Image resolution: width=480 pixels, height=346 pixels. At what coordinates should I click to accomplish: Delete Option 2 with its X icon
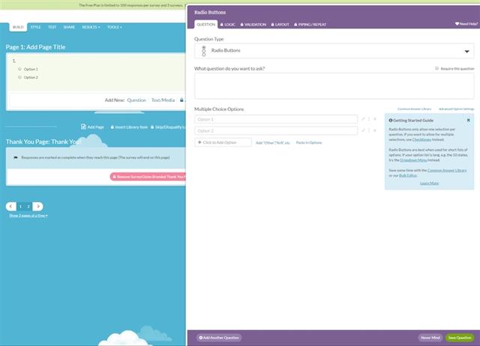click(374, 130)
